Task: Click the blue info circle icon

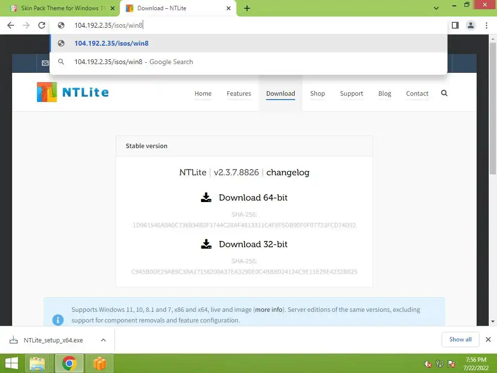Action: tap(58, 320)
